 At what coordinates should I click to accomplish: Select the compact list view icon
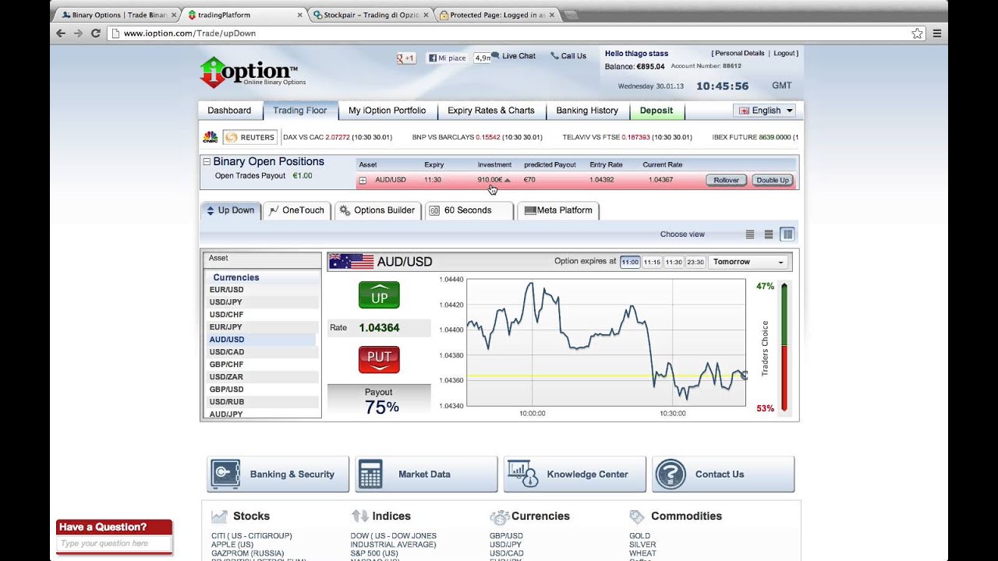750,234
